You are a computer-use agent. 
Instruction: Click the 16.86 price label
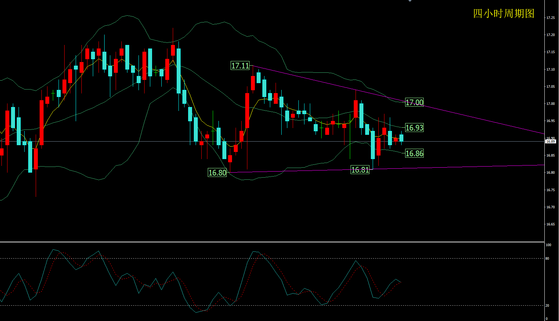coord(414,153)
